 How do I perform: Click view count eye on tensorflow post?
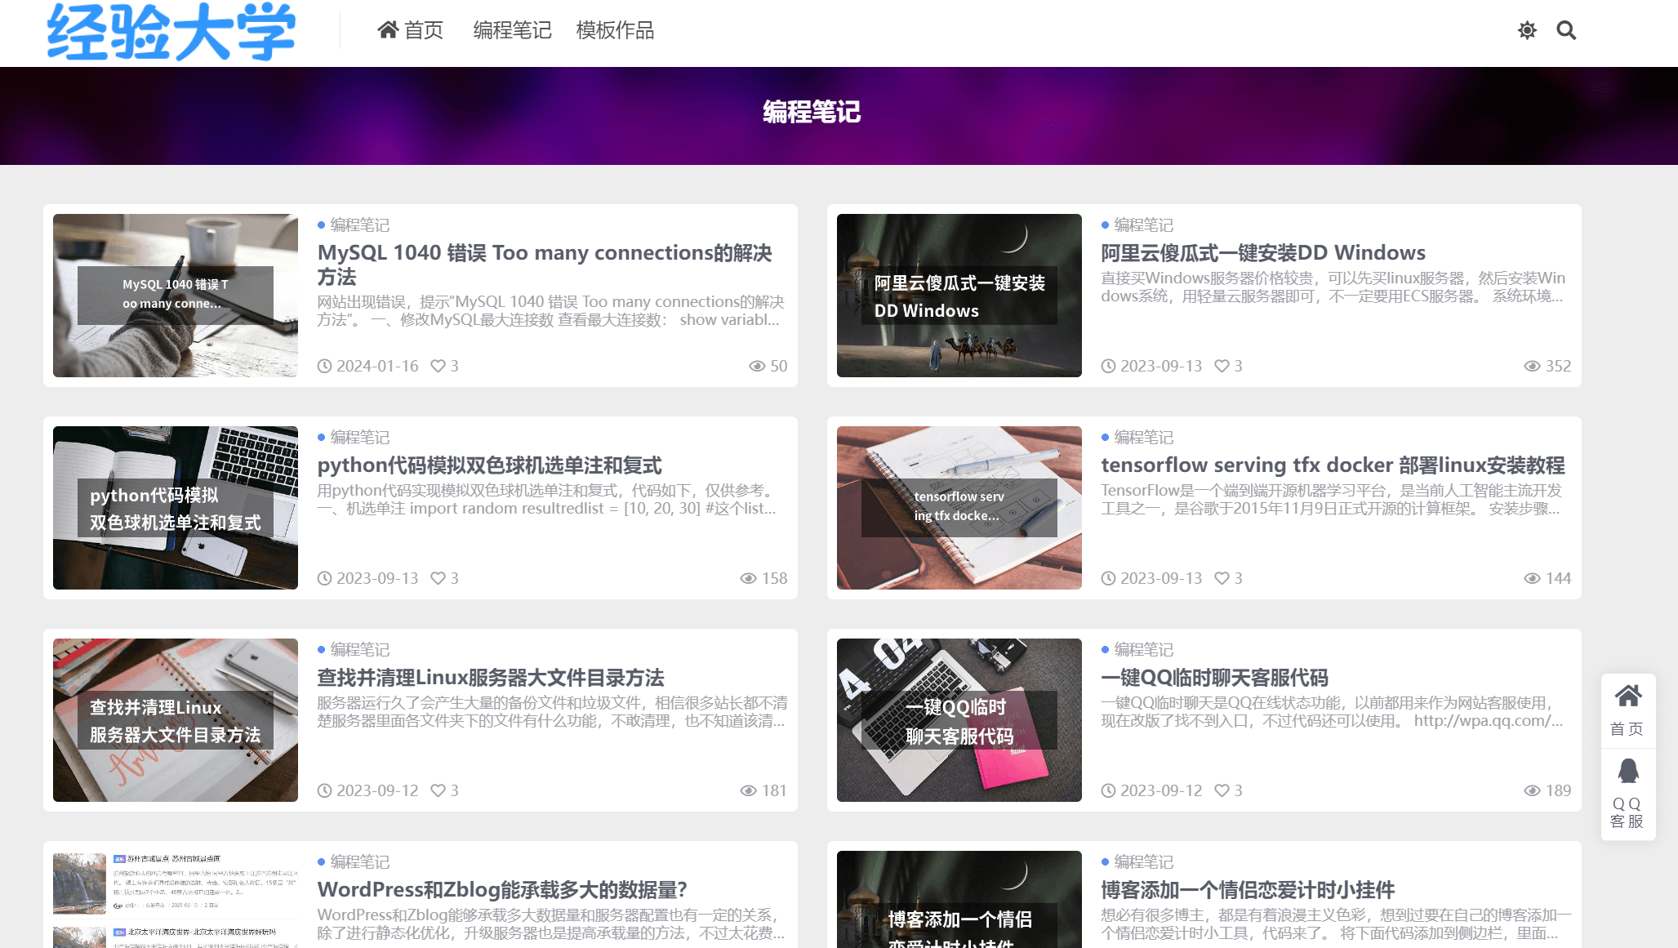1532,578
